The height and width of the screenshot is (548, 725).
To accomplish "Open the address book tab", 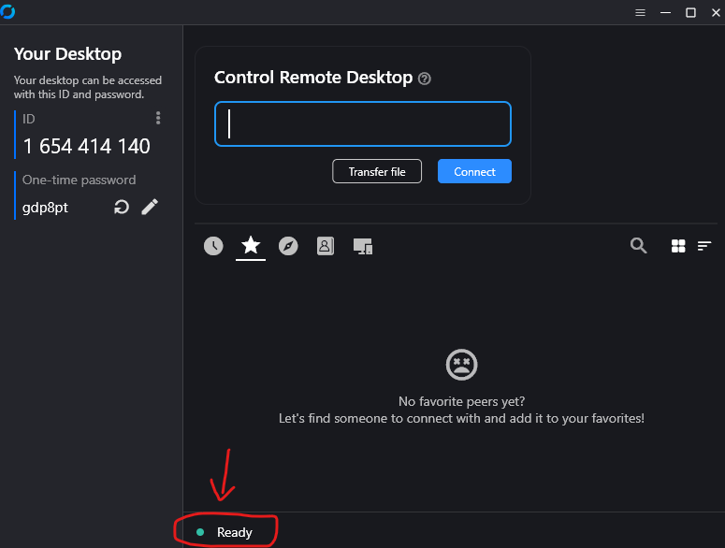I will coord(325,246).
